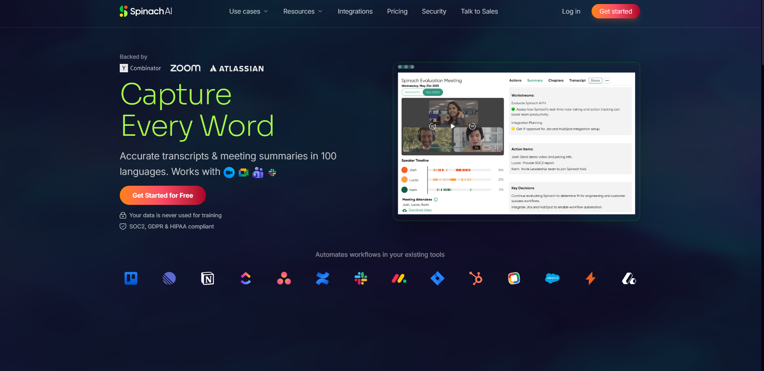Open the Integrations page
This screenshot has height=371, width=764.
(355, 12)
